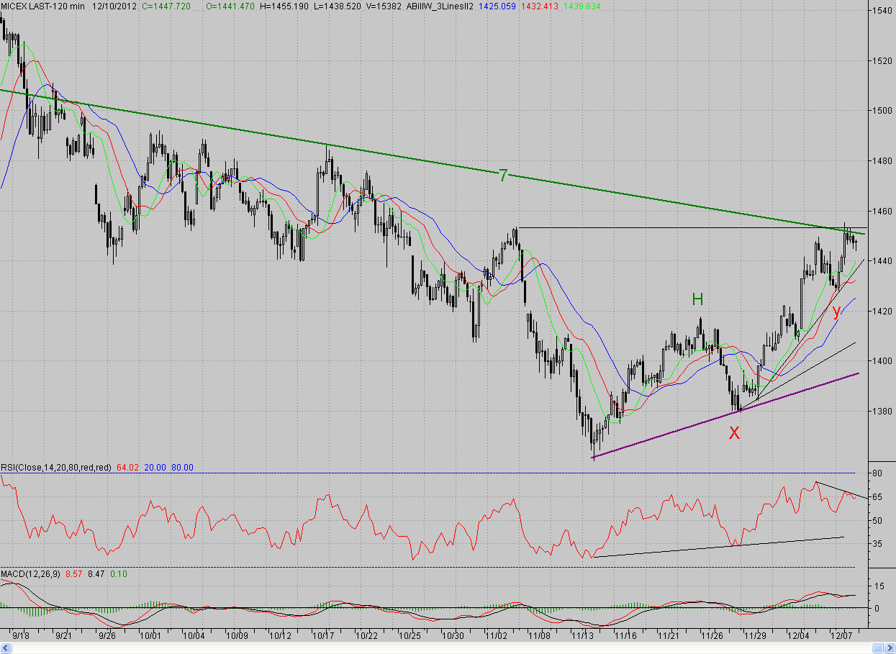The height and width of the screenshot is (654, 896).
Task: Click the green "7" trendline label
Action: pos(504,175)
